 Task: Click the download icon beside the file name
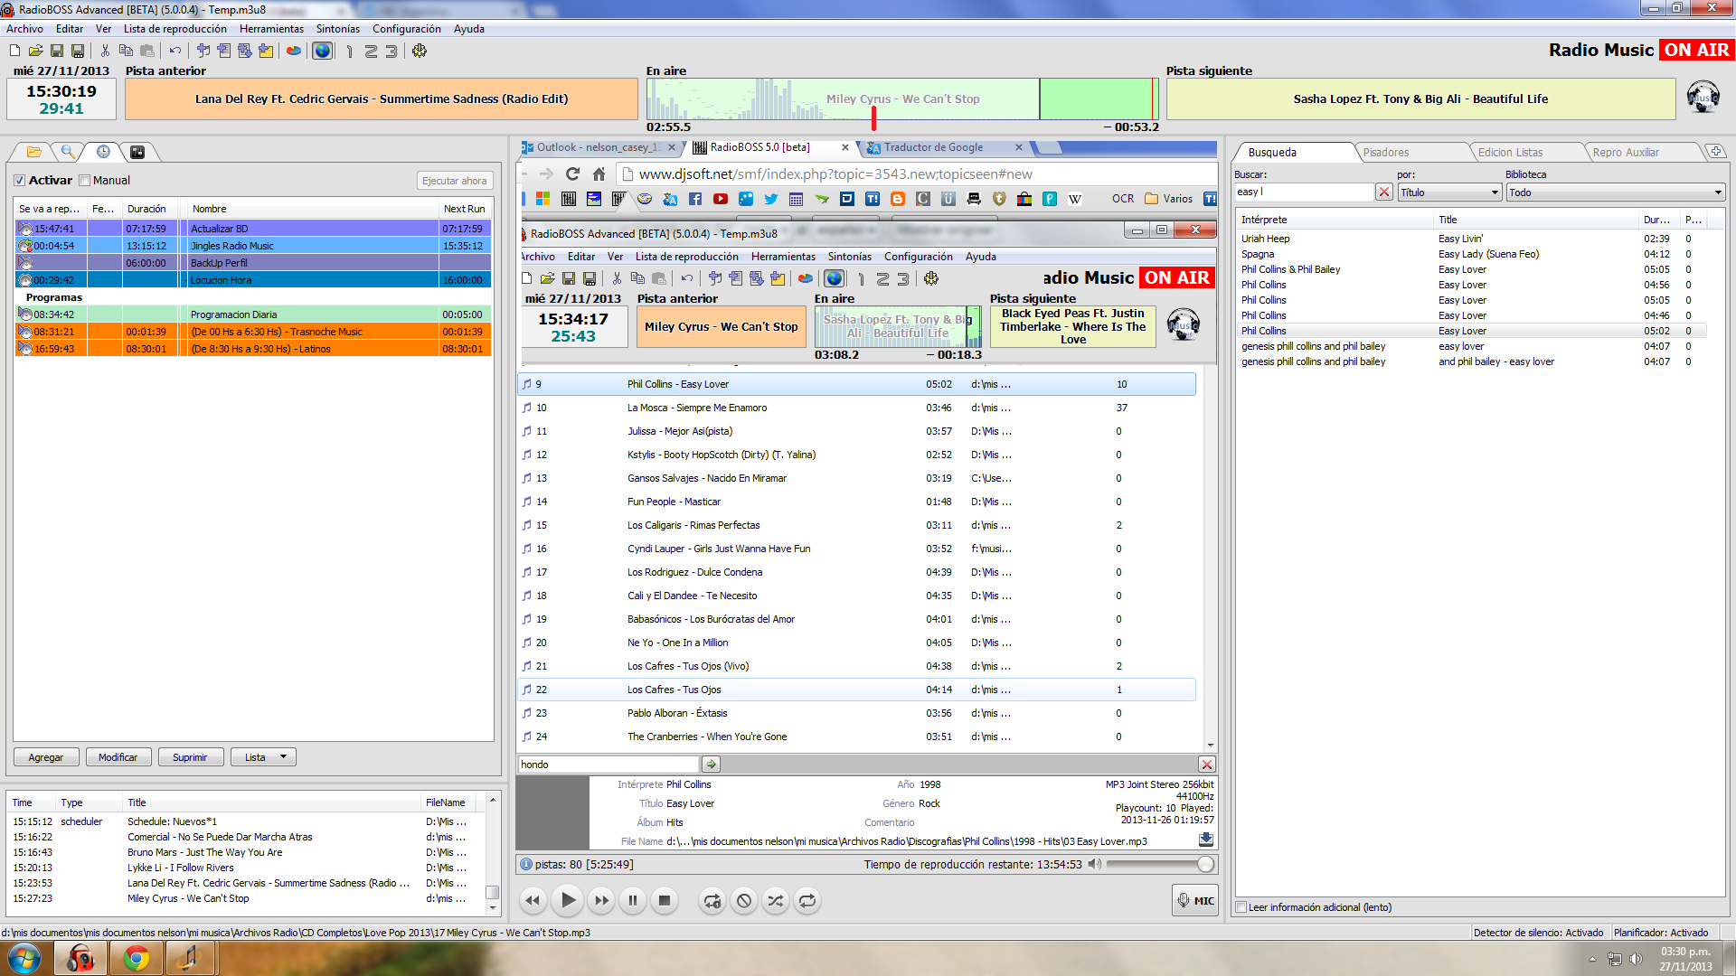(x=1205, y=840)
